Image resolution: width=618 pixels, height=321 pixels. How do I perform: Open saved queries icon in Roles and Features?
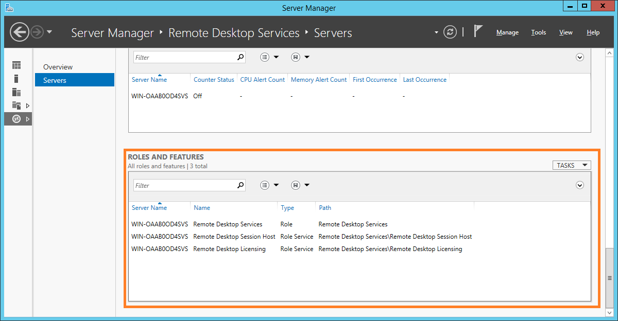(296, 185)
